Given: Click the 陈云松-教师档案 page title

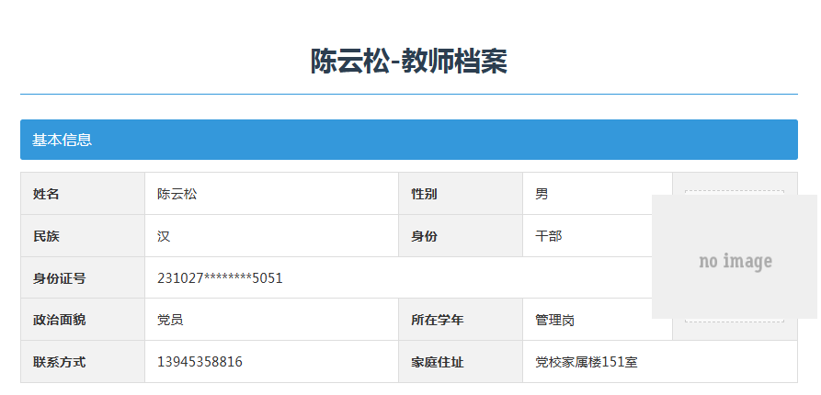Looking at the screenshot, I should pos(408,62).
